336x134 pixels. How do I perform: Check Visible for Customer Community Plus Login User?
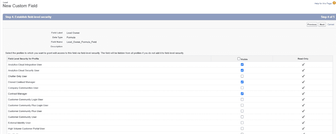[242, 105]
